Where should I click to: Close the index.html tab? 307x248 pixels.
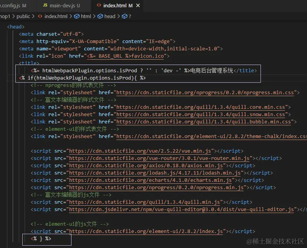pos(138,5)
